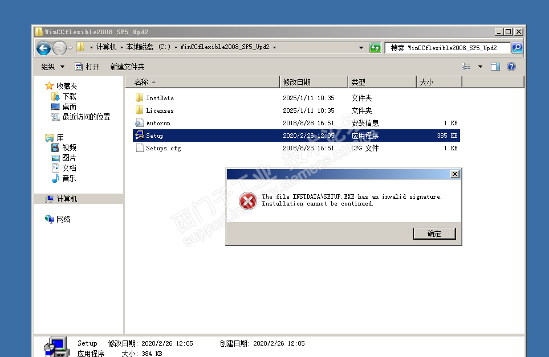This screenshot has width=549, height=357.
Task: Expand the 本地磁盘 (C:) breadcrumb arrow
Action: (x=176, y=47)
